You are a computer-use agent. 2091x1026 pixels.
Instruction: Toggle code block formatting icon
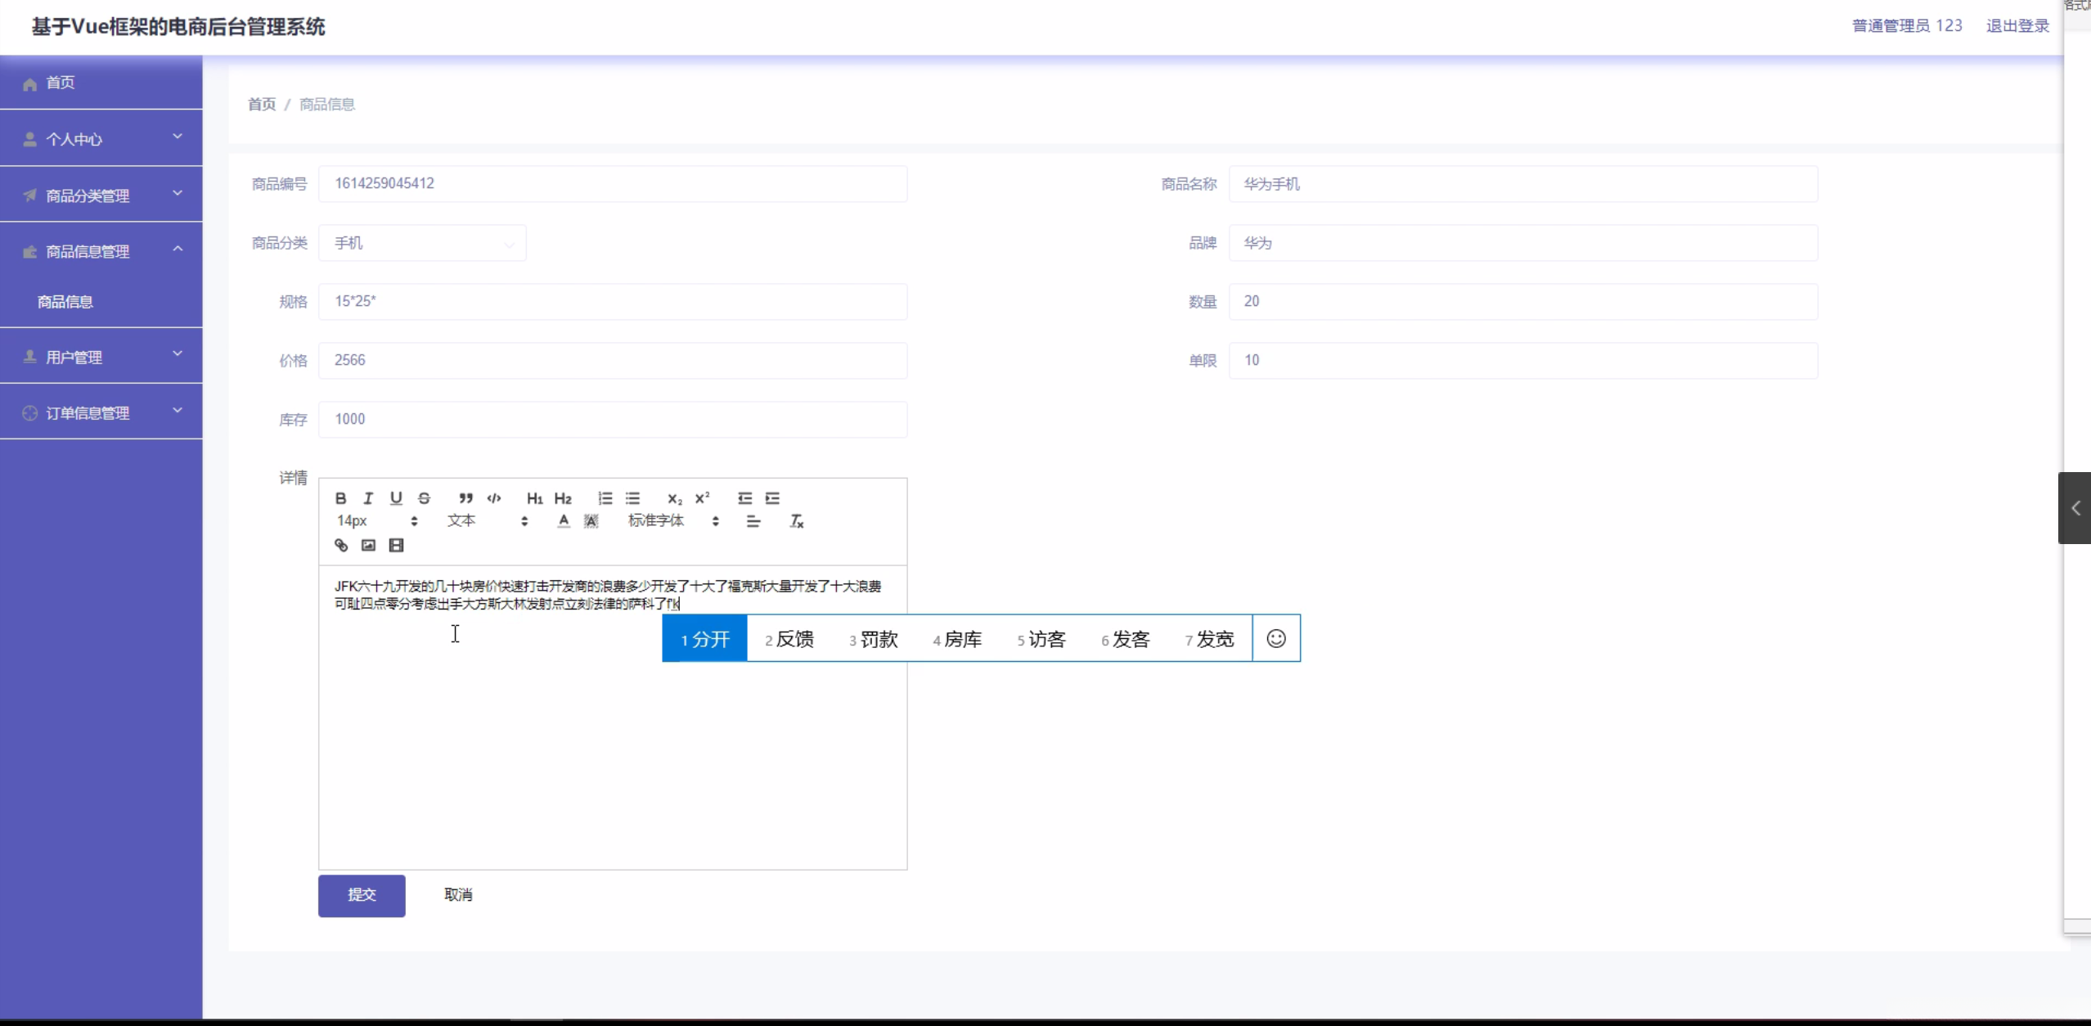494,497
